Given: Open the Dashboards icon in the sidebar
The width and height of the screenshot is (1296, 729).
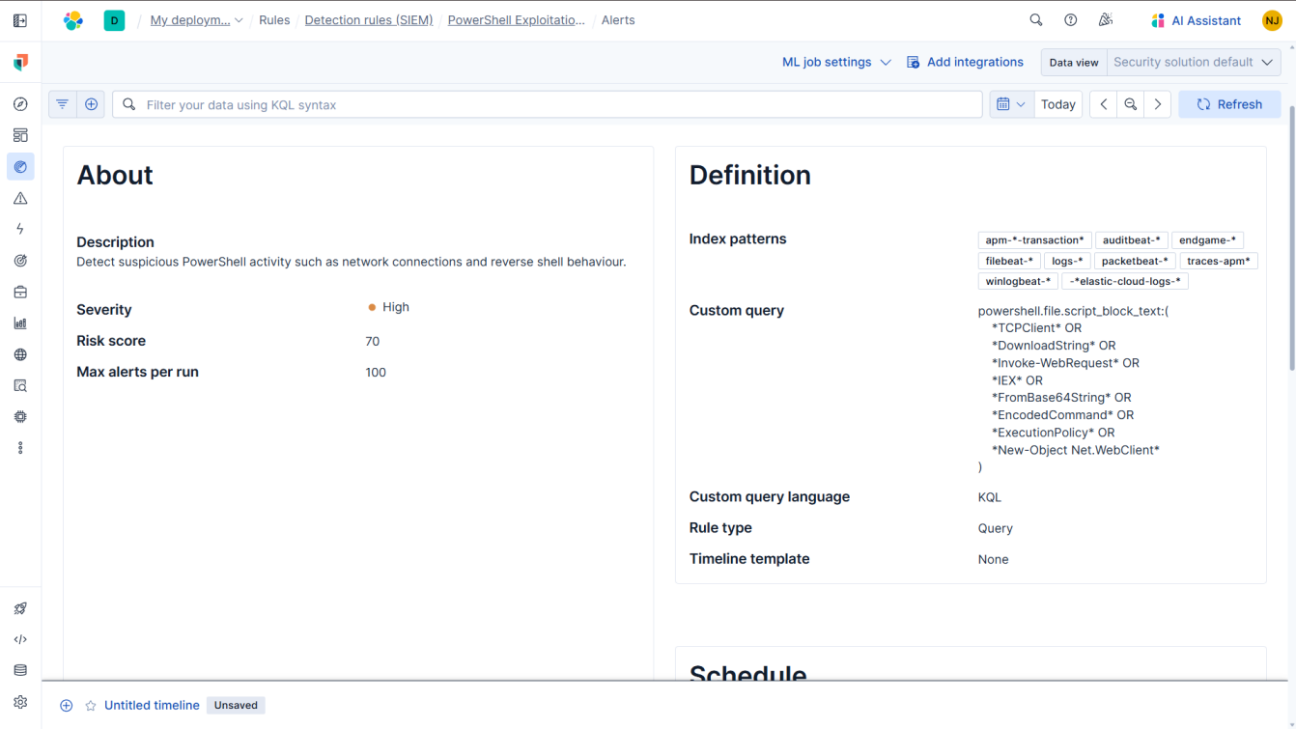Looking at the screenshot, I should pyautogui.click(x=20, y=134).
